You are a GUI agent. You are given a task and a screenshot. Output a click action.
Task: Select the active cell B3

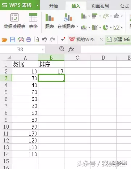click(x=51, y=78)
